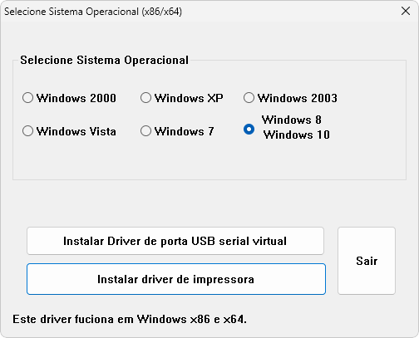The width and height of the screenshot is (419, 338).
Task: Click the Windows 8 label text
Action: coord(292,120)
